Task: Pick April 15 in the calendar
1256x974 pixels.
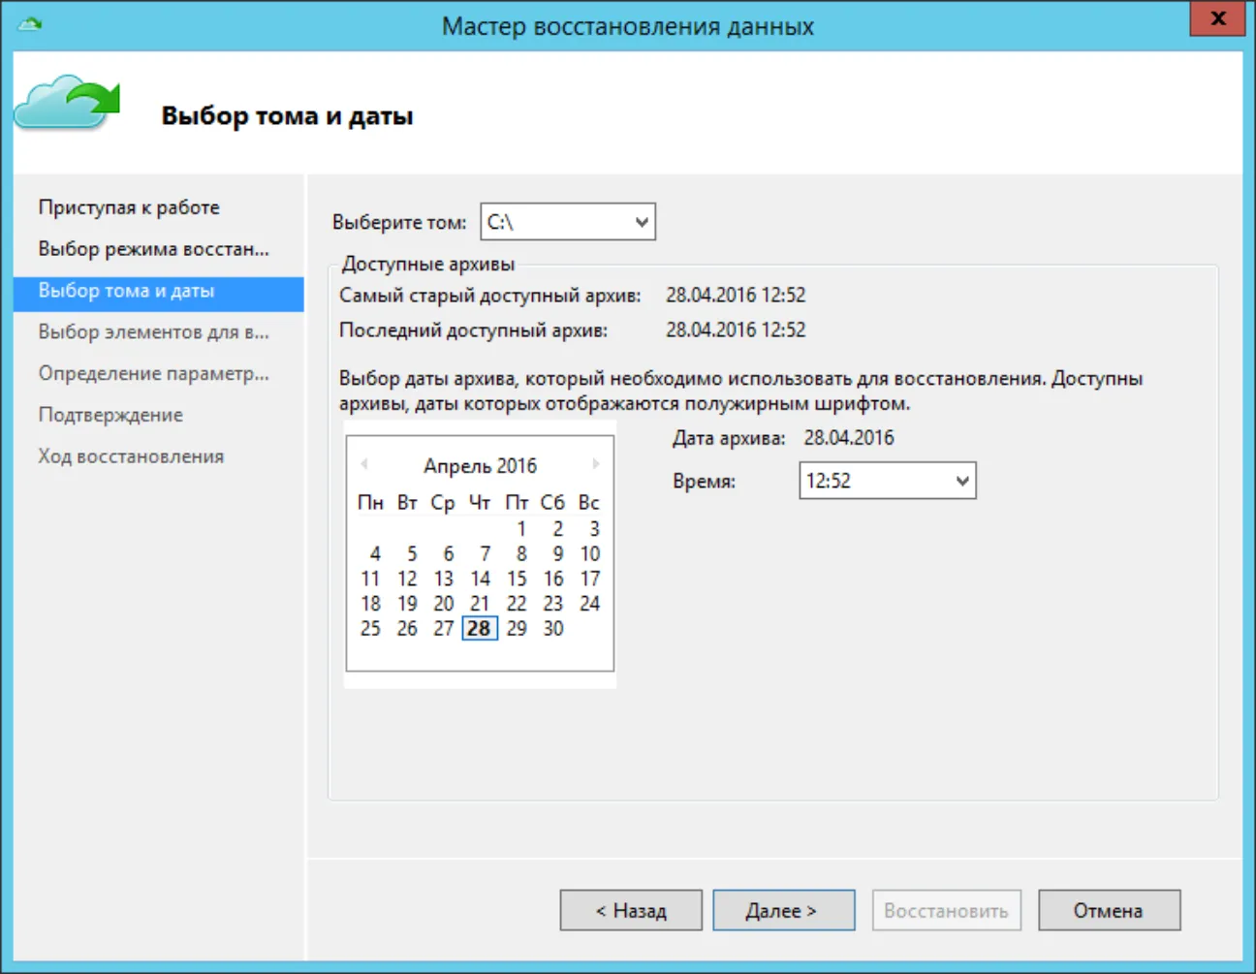Action: [517, 579]
